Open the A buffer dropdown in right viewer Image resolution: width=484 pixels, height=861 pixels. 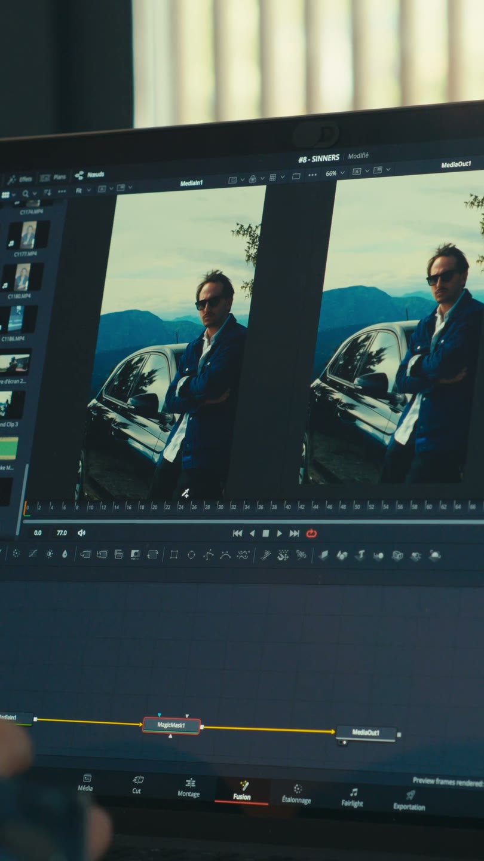coord(360,172)
